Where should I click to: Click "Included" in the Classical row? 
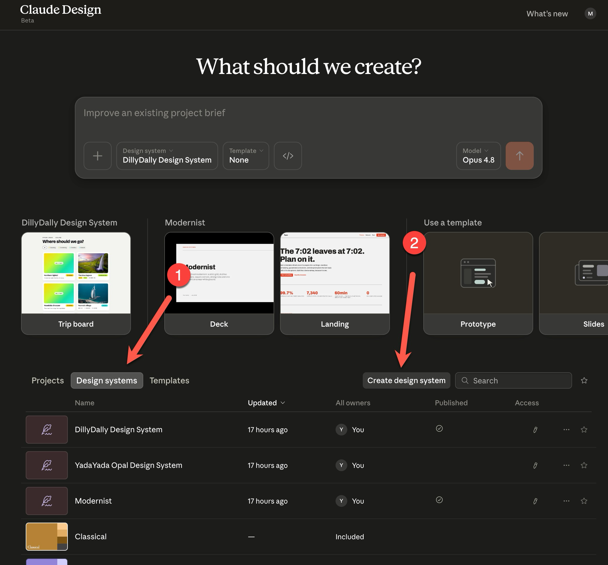pyautogui.click(x=350, y=537)
